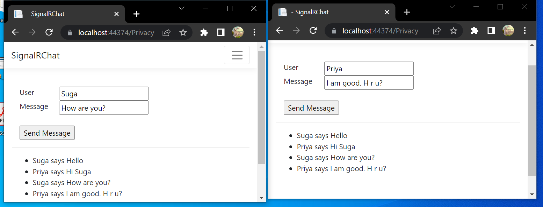
Task: Reload the page in the left window
Action: 49,32
